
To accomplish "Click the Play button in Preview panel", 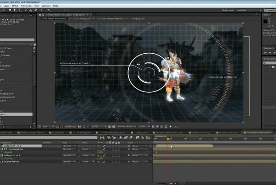I will (274, 52).
